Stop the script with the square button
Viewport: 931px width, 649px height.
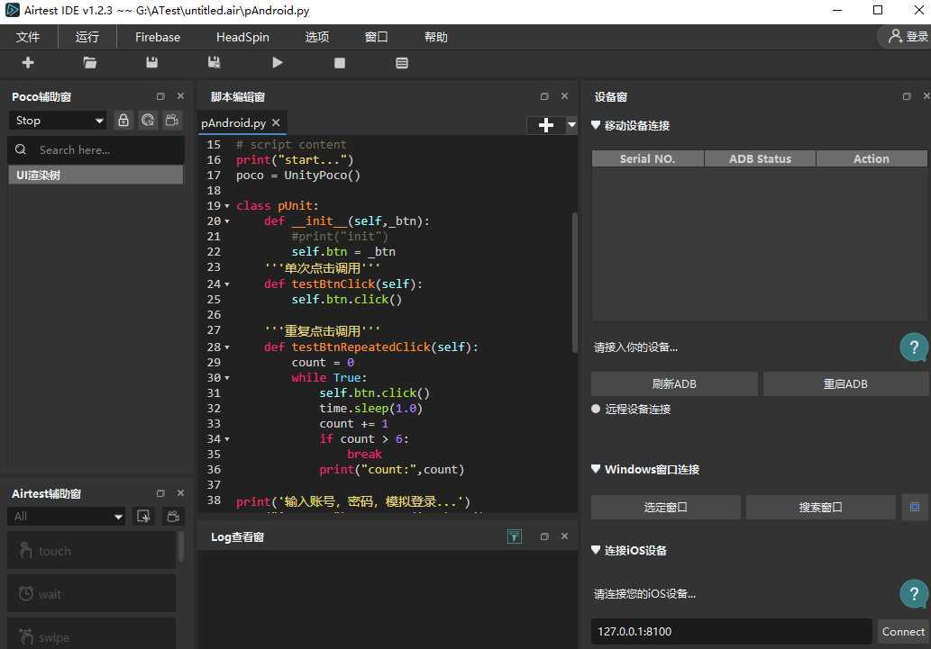click(340, 63)
